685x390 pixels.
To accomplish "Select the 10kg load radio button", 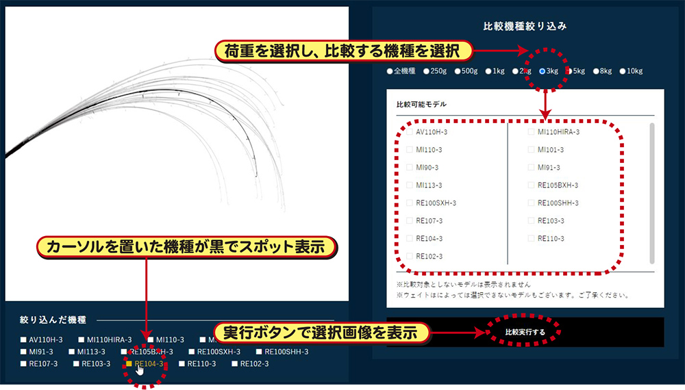I will (623, 70).
